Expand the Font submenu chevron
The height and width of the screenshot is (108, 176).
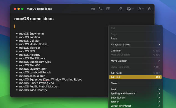tap(159, 89)
